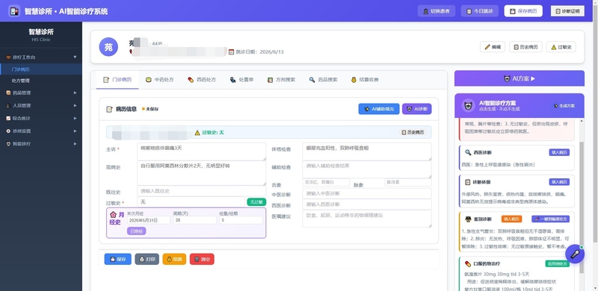Click the floating microphone button

tap(575, 254)
